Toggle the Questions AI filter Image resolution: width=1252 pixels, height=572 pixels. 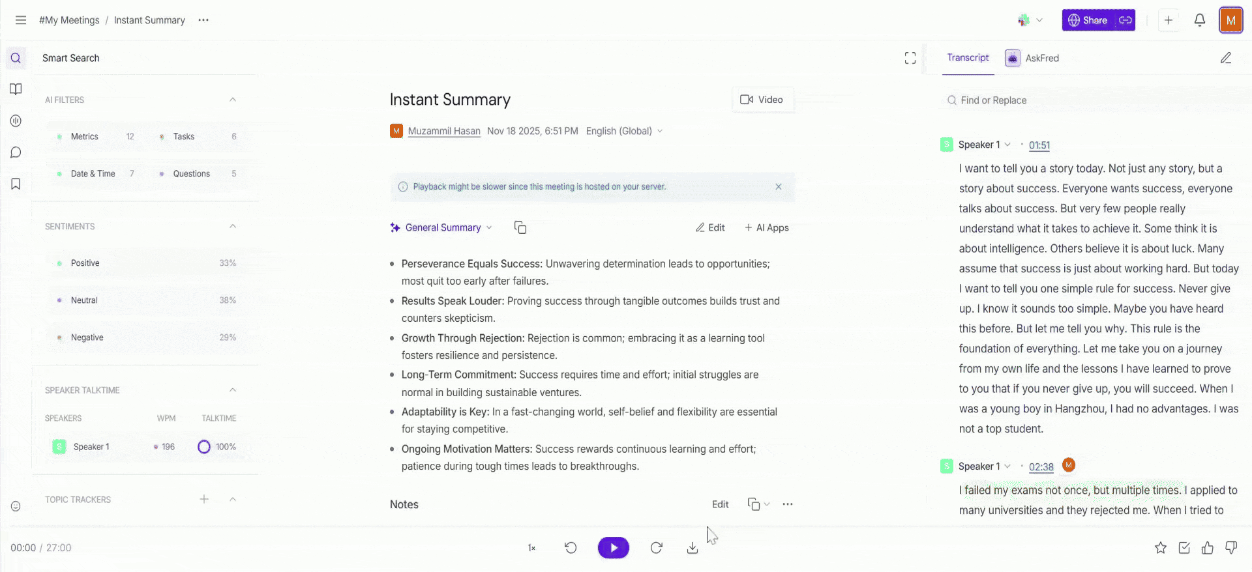(198, 174)
